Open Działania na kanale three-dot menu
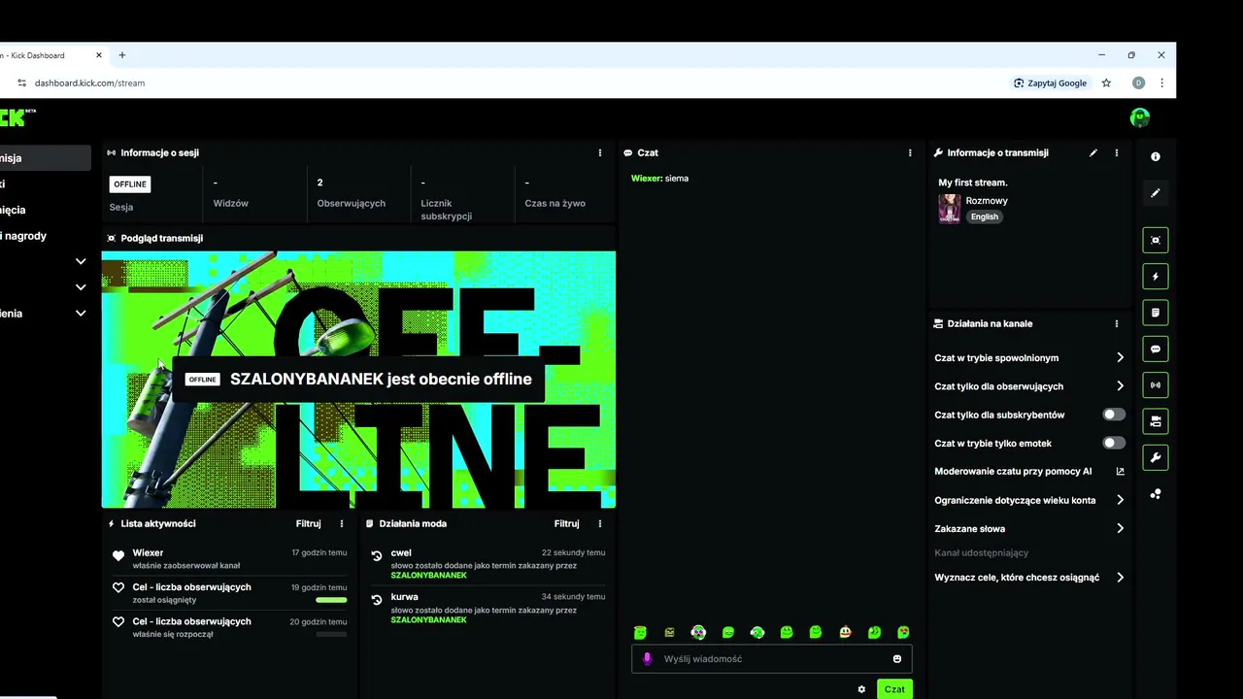 1117,323
